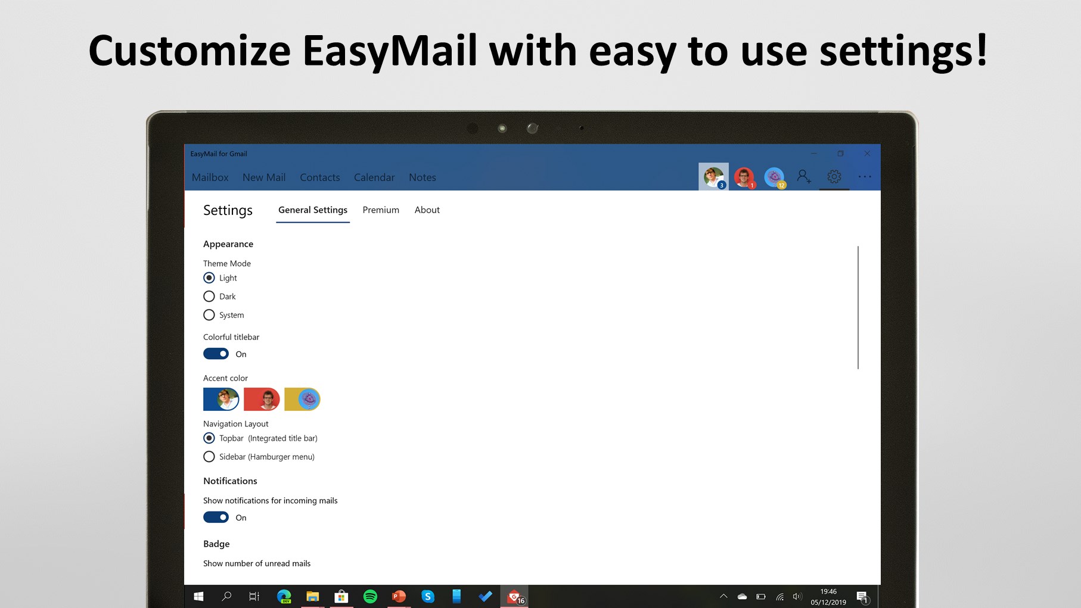Open the Settings gear in EasyMail topbar

[834, 177]
